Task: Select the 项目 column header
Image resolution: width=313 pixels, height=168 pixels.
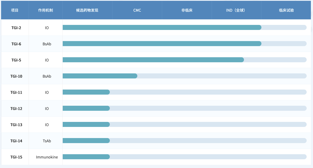Action: coord(15,10)
